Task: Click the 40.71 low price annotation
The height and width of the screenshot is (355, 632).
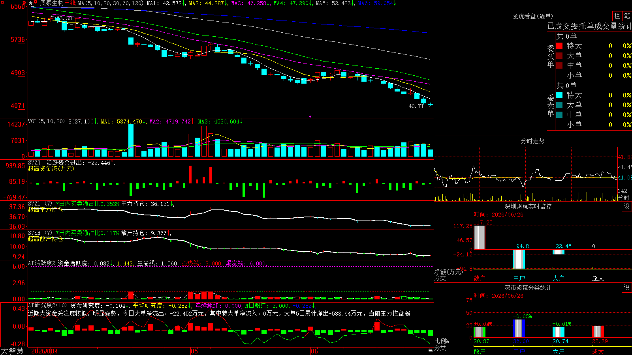Action: coord(416,106)
